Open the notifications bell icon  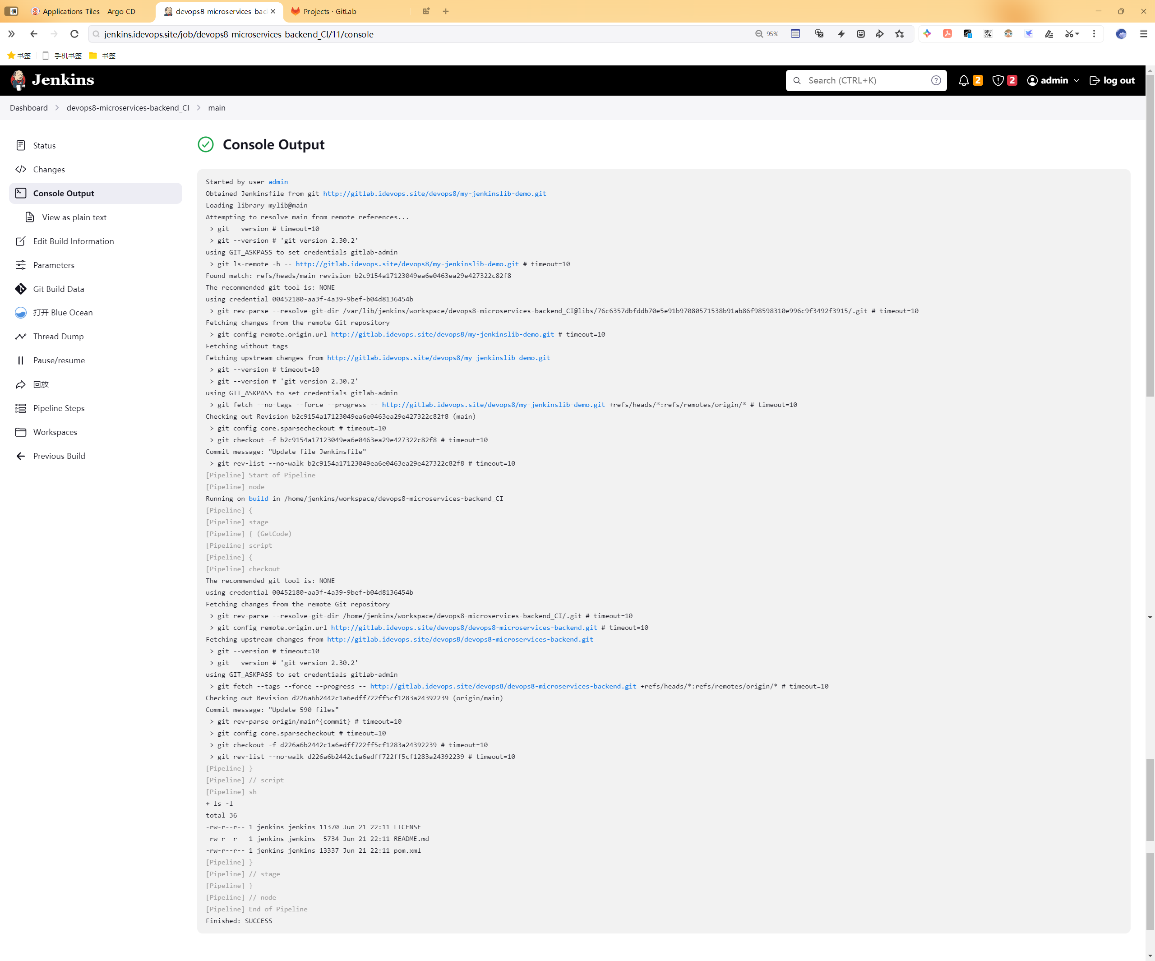click(x=964, y=80)
